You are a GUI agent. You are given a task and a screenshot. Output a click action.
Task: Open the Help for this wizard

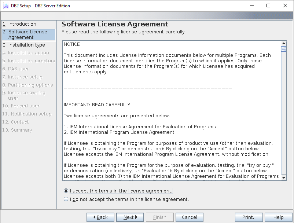[278, 217]
